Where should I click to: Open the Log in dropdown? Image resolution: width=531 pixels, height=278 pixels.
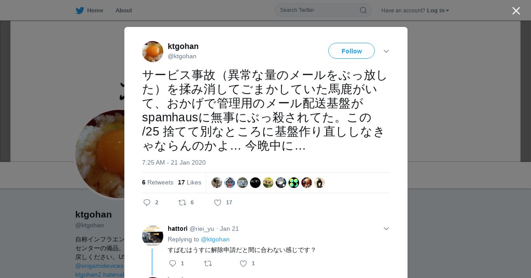tap(438, 11)
